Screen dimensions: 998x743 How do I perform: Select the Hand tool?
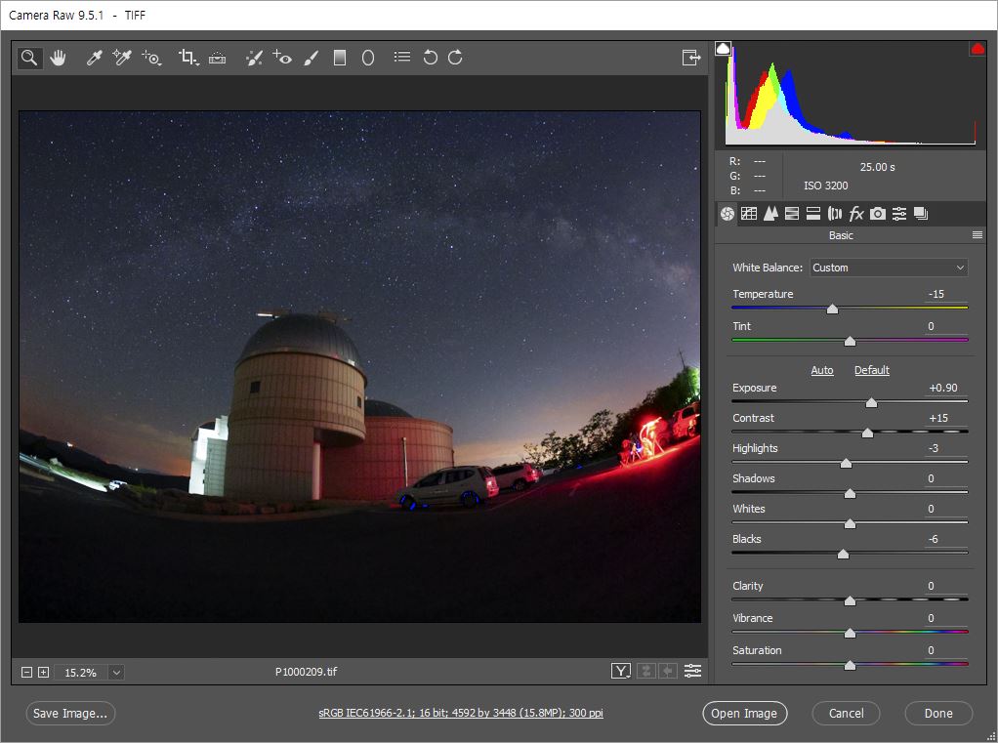(x=59, y=58)
